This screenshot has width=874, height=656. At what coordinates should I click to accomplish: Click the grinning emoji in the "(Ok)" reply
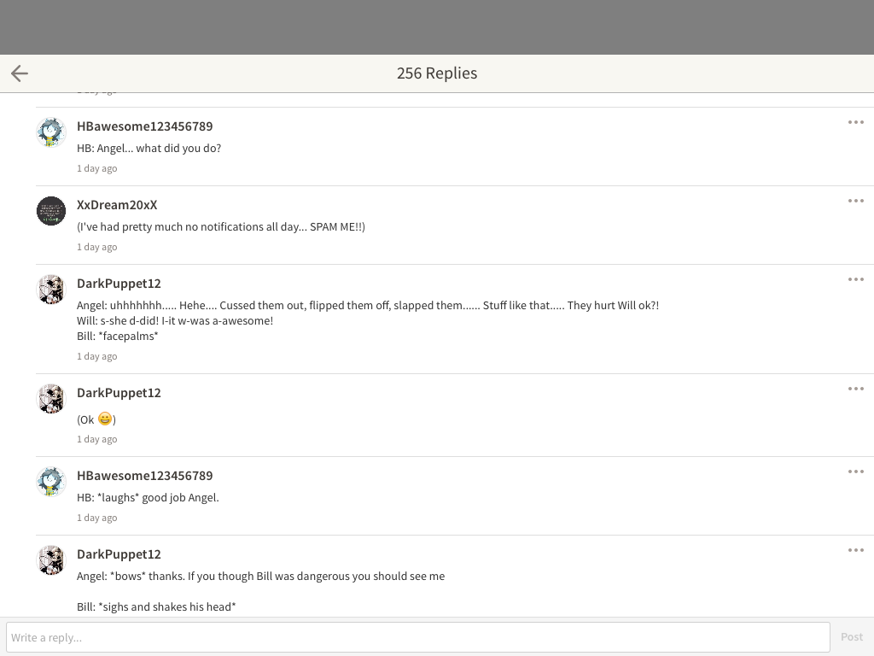105,419
